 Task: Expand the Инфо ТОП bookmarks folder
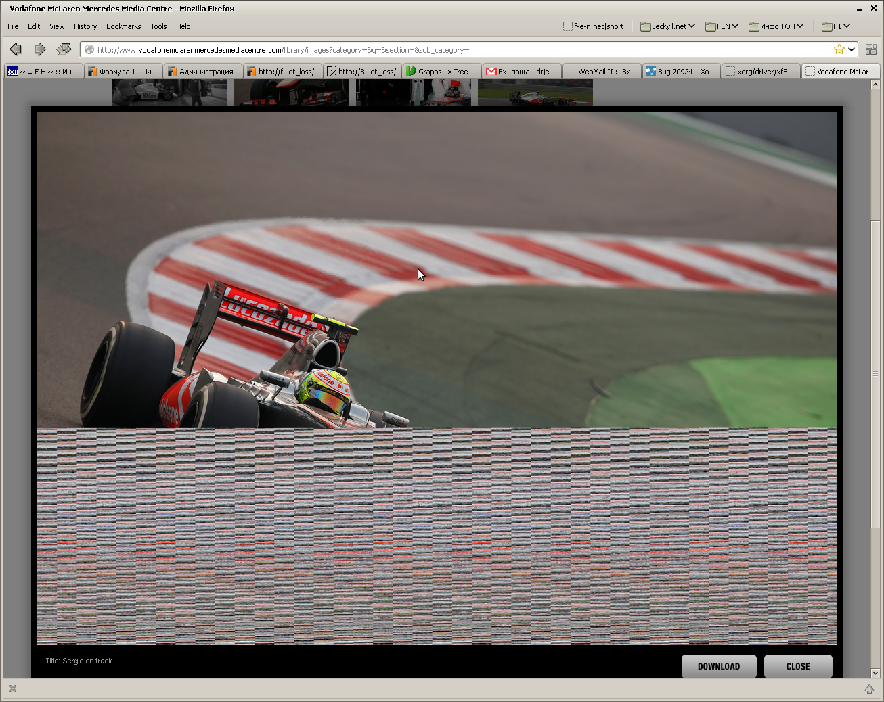coord(776,26)
